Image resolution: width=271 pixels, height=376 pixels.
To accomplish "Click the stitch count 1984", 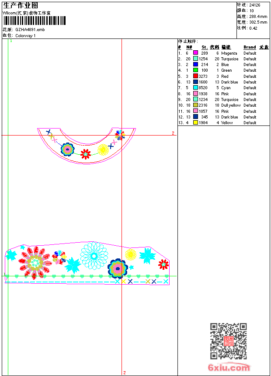I will [x=203, y=123].
